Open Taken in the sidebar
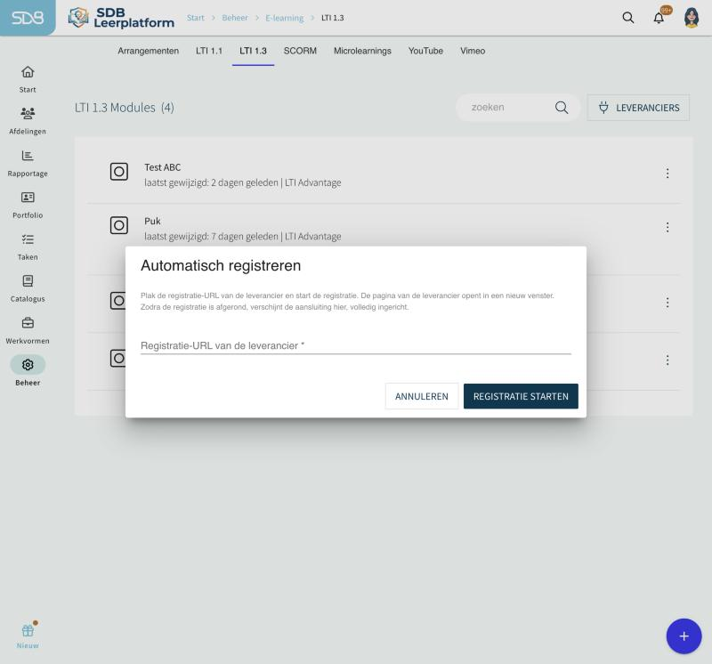 click(x=28, y=247)
